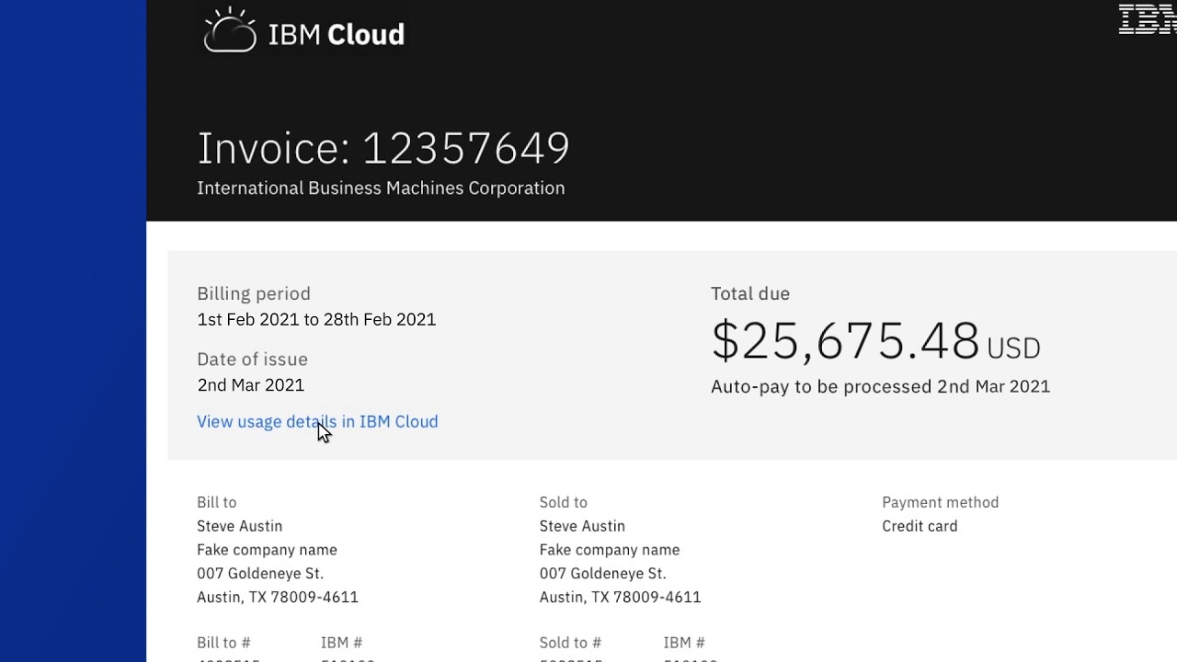Click the IBM # label beside Sold to #
Screen dimensions: 1177x662
coord(684,643)
